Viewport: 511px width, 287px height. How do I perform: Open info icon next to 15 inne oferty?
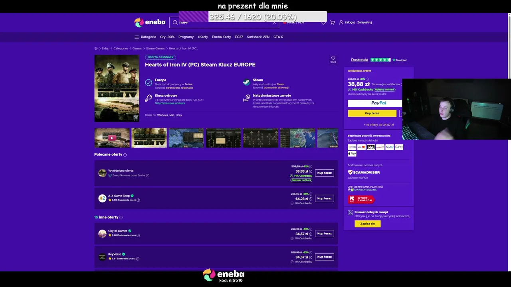pyautogui.click(x=121, y=218)
